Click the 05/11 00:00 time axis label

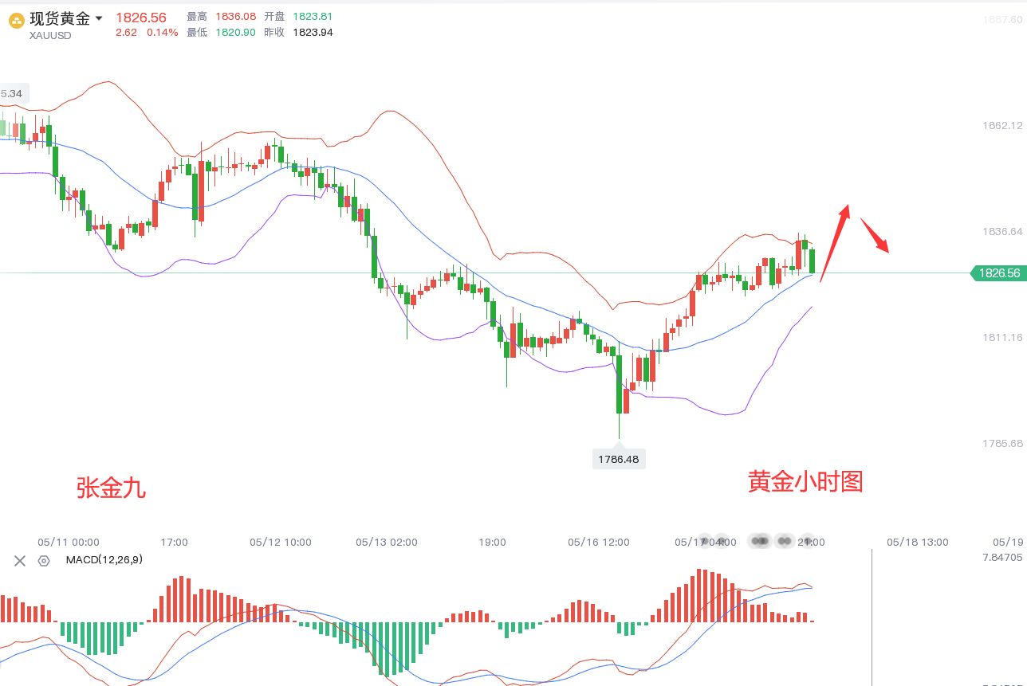tap(68, 542)
